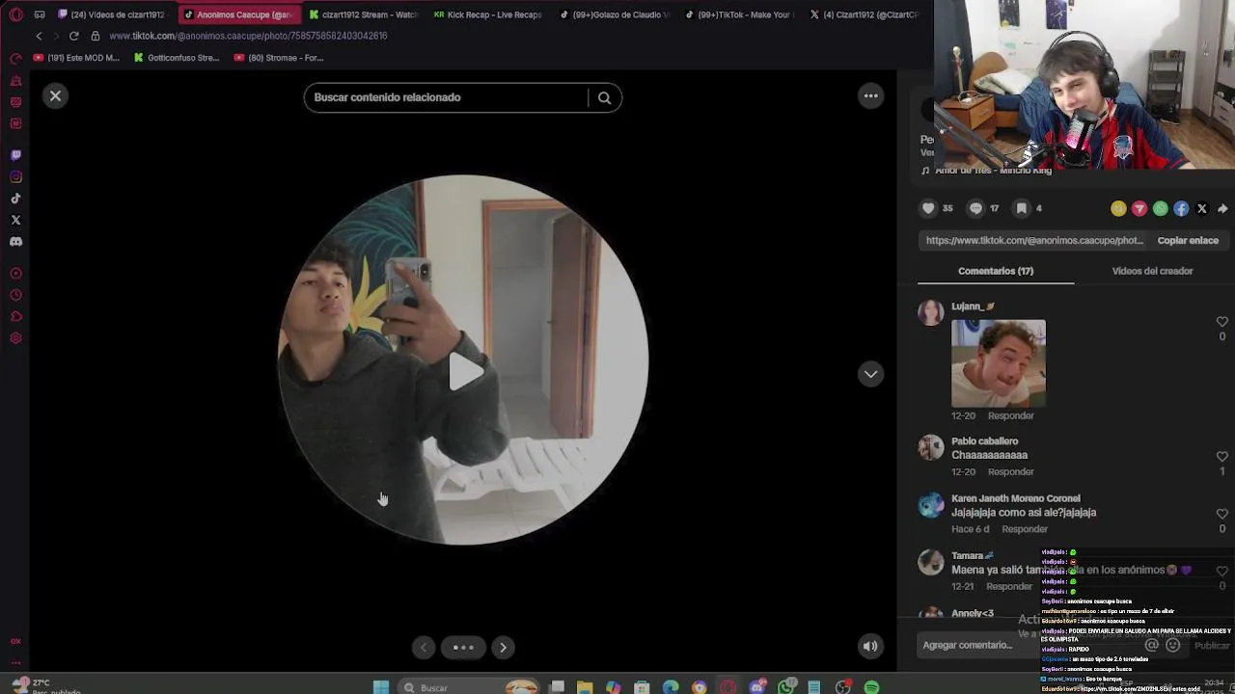Switch to Videos del creador tab
This screenshot has width=1235, height=694.
[1152, 271]
